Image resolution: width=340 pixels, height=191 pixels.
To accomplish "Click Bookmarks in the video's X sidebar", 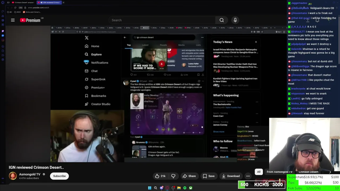I will point(95,96).
